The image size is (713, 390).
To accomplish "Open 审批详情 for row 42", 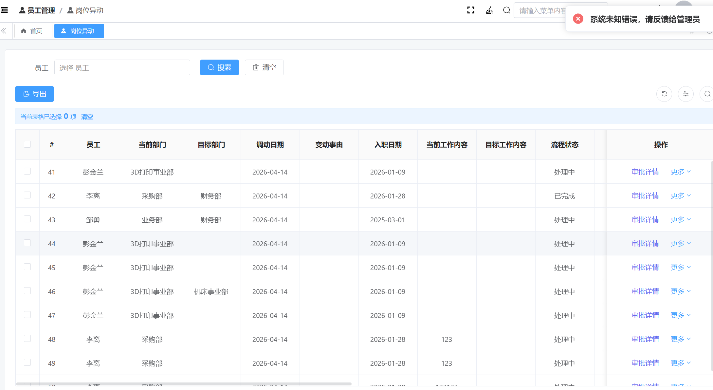I will pyautogui.click(x=645, y=196).
